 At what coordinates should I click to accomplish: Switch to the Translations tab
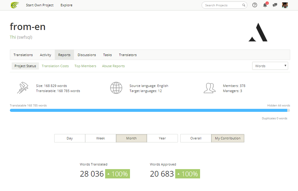tap(23, 55)
